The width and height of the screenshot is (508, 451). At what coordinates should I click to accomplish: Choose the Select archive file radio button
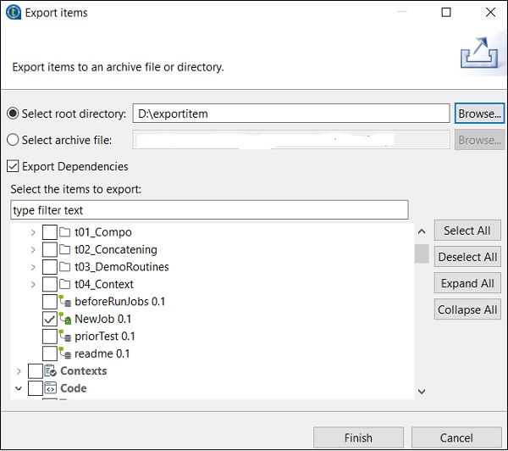[14, 140]
